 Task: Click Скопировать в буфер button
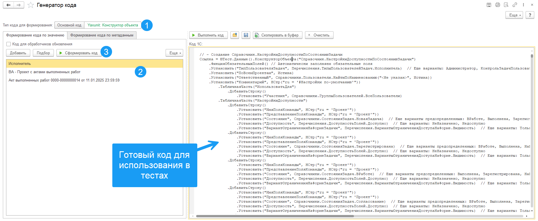[278, 35]
